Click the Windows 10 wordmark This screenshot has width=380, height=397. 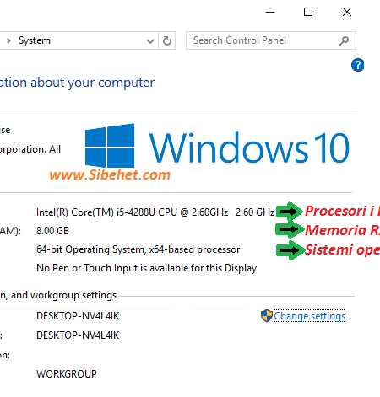[249, 148]
